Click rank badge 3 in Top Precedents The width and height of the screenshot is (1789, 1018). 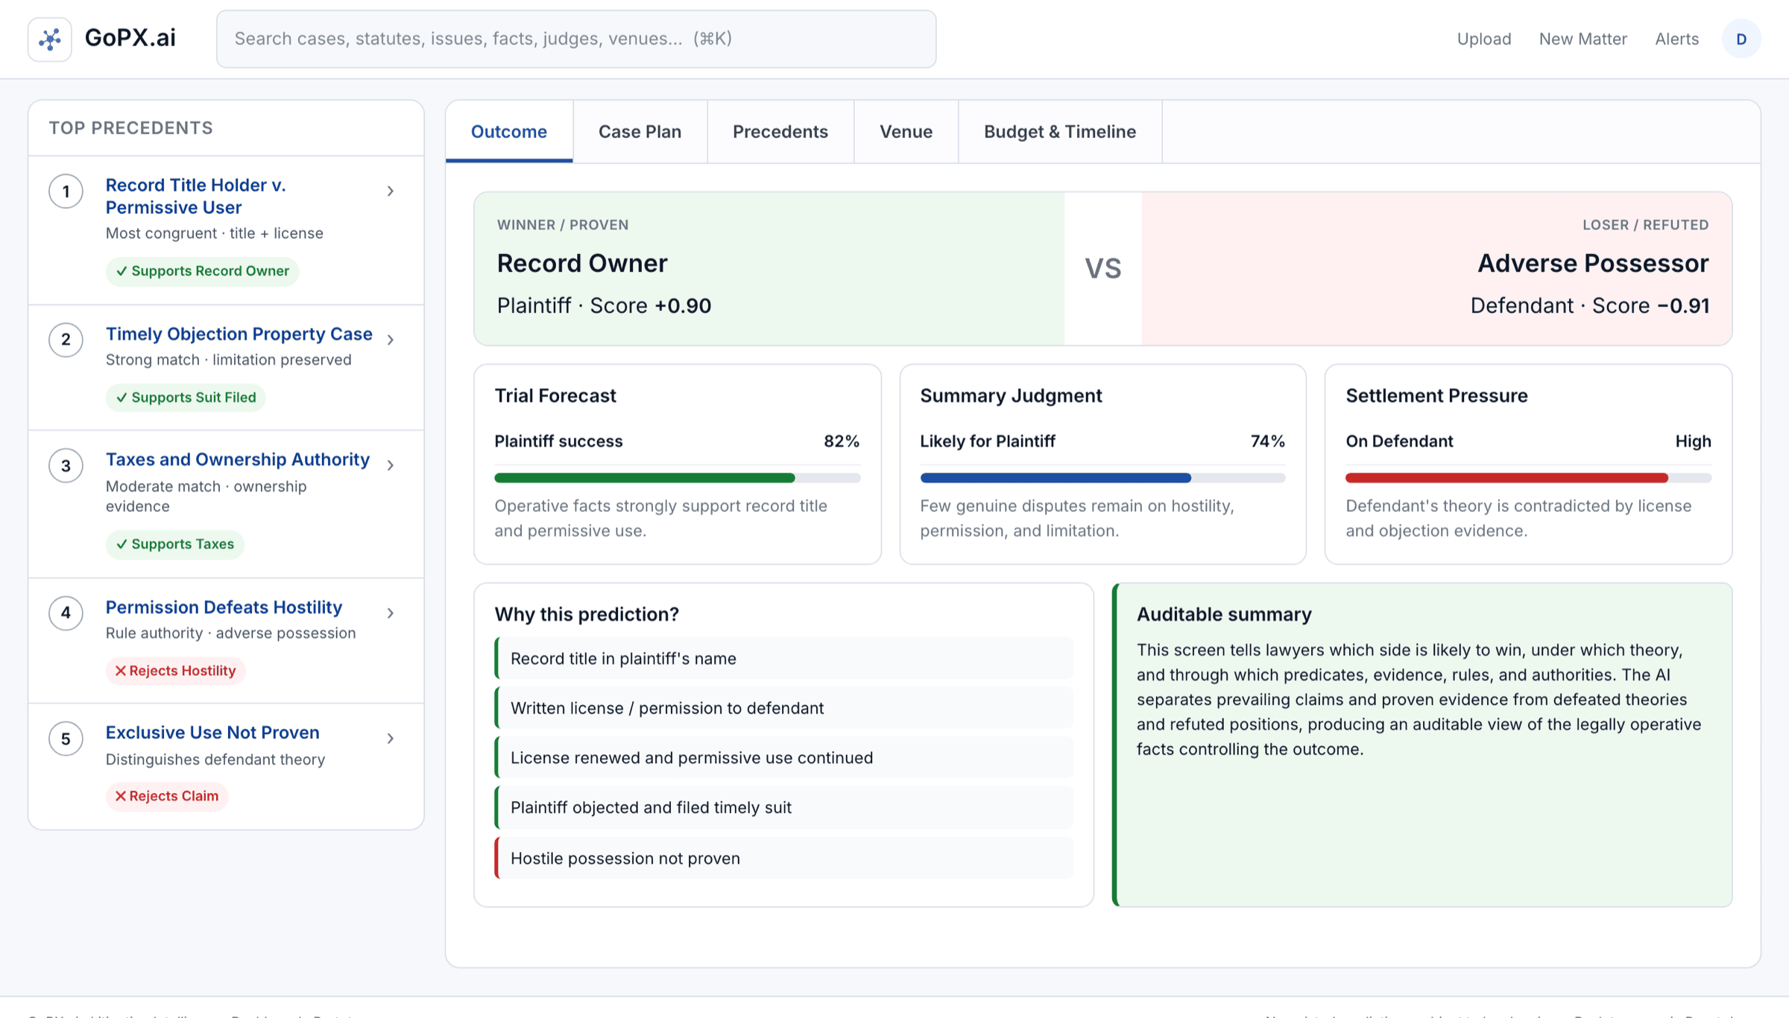pyautogui.click(x=66, y=466)
